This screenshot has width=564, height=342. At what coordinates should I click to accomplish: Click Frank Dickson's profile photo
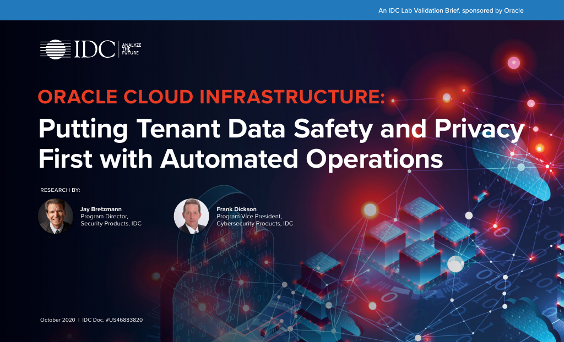[x=191, y=216]
